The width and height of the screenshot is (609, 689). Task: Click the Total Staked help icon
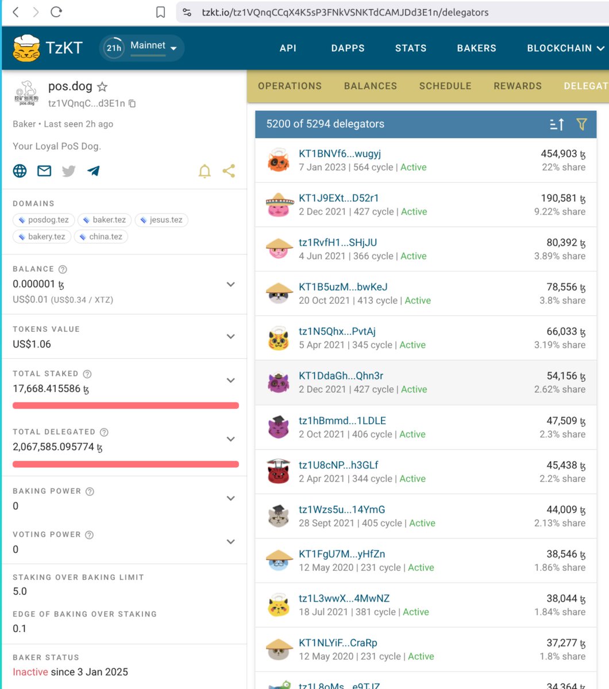pos(87,374)
